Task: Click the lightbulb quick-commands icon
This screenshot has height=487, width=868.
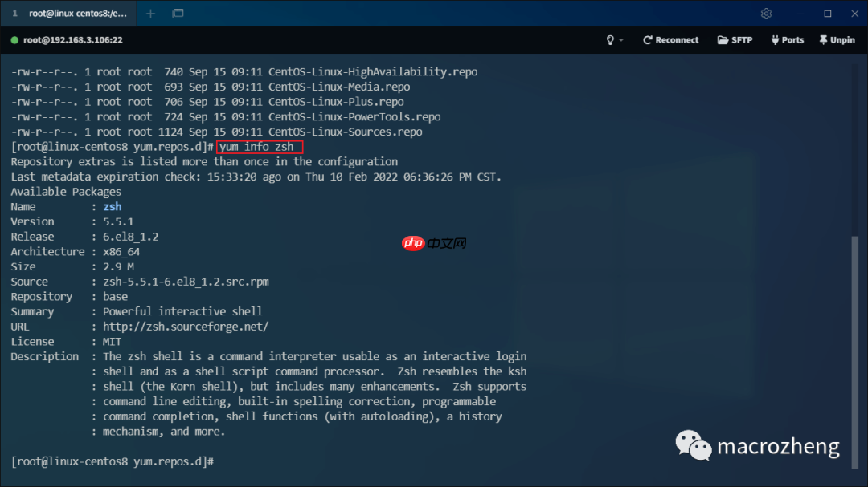Action: 609,39
